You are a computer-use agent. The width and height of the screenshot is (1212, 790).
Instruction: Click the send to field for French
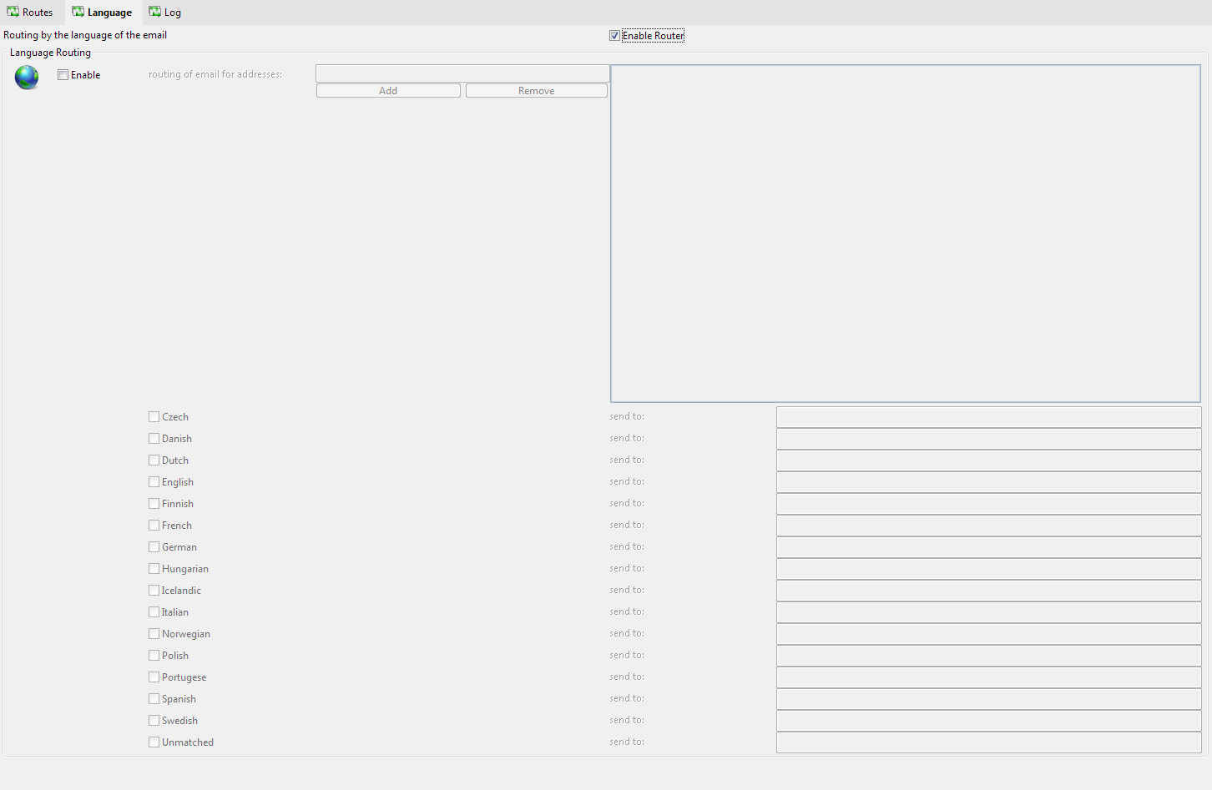click(988, 526)
